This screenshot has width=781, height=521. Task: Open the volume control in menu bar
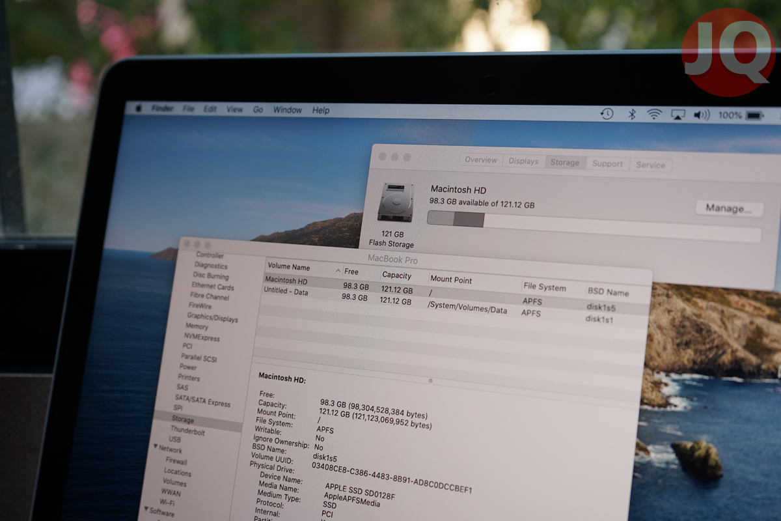click(702, 115)
